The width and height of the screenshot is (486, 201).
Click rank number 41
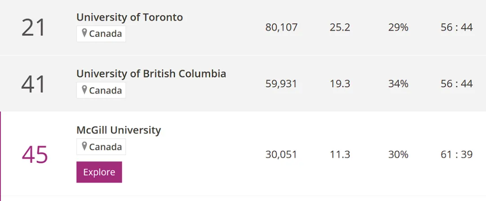coord(34,84)
